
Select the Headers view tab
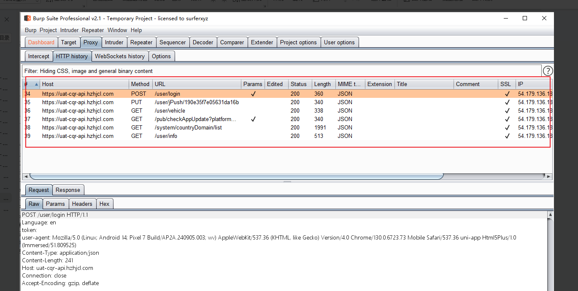point(82,204)
